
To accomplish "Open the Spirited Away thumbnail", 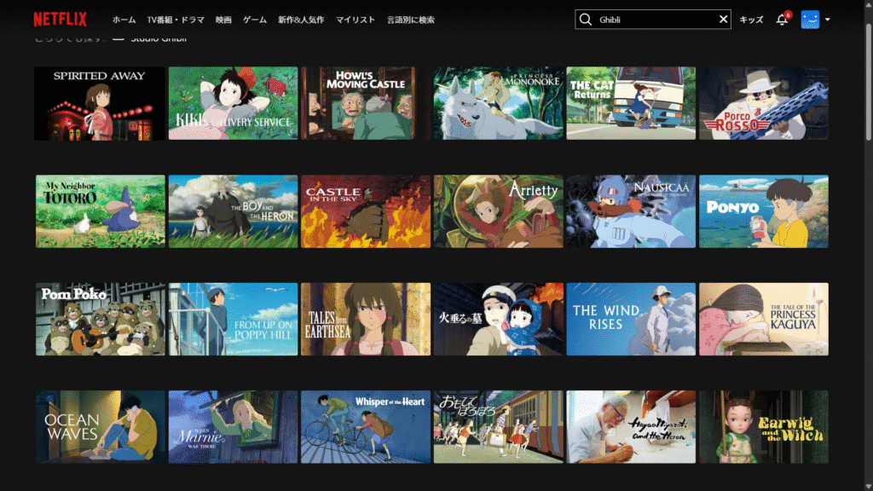I will coord(100,103).
